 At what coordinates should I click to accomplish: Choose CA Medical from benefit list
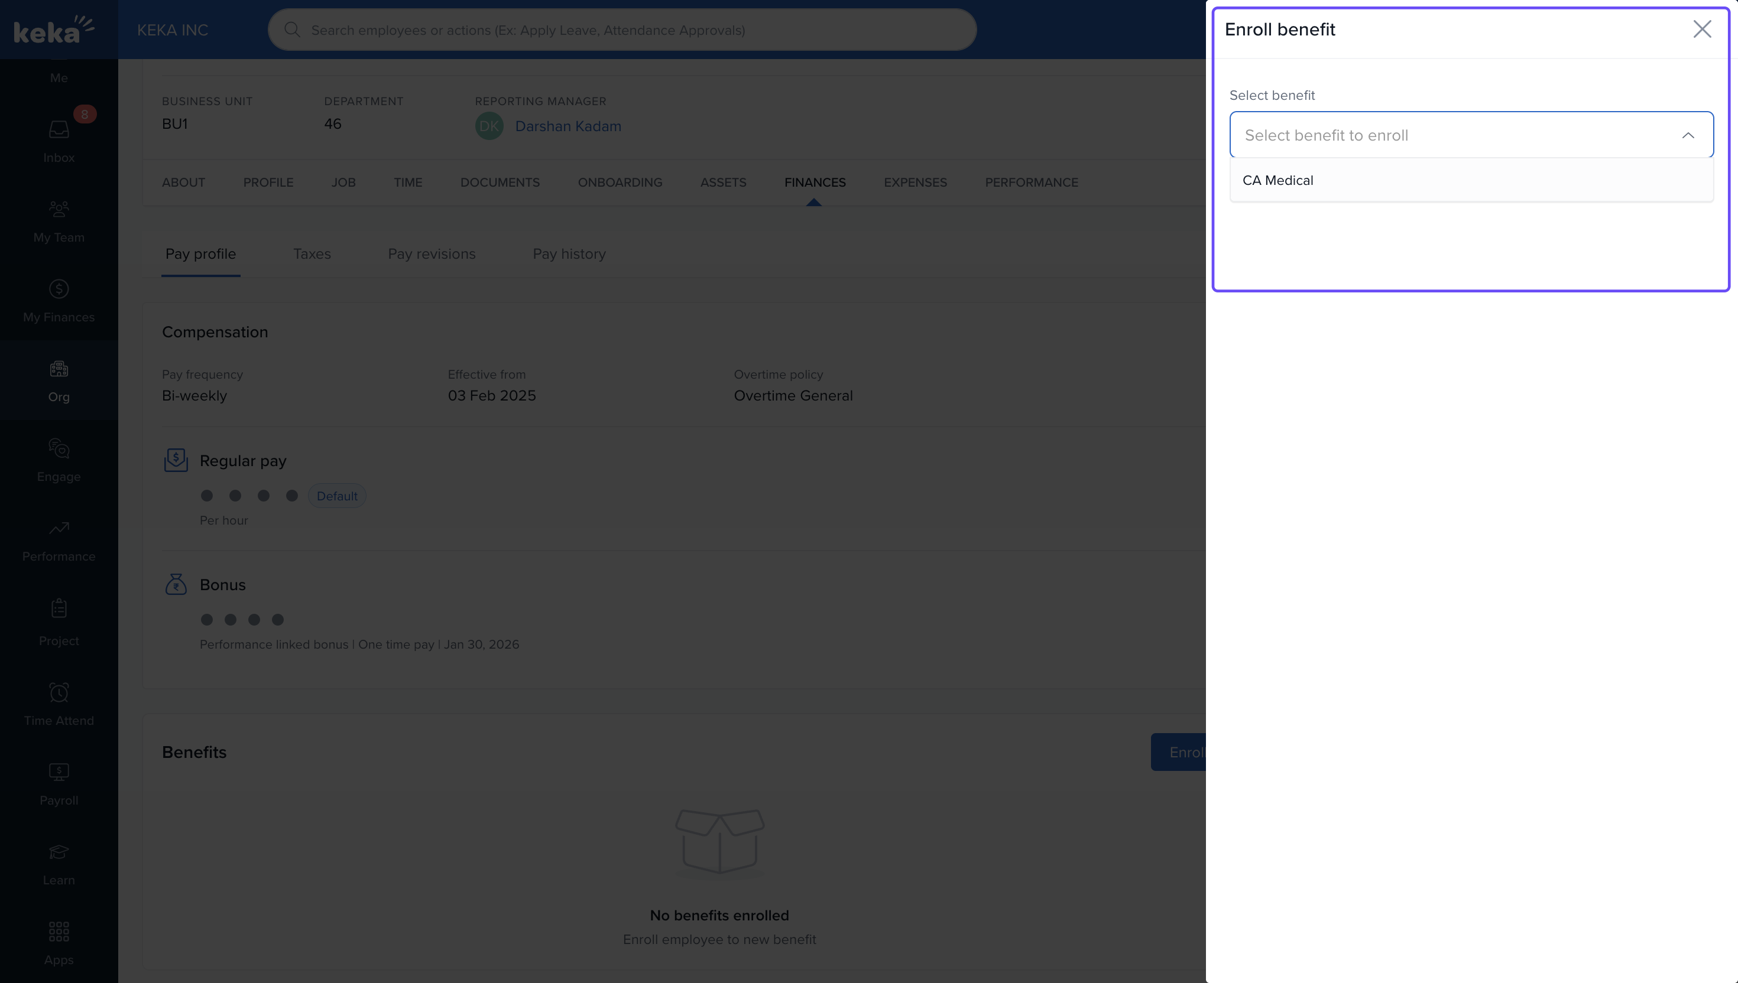(1277, 180)
